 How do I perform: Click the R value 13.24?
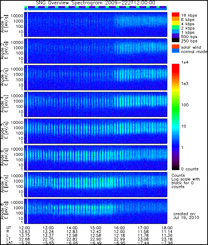48,231
